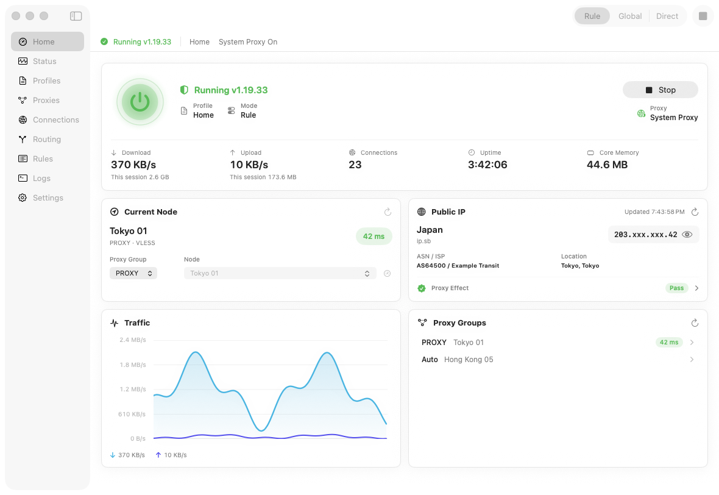This screenshot has width=719, height=495.
Task: Open Settings in the sidebar
Action: click(48, 198)
